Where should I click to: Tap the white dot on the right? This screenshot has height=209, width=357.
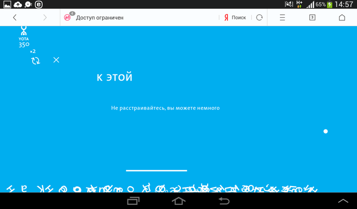(325, 132)
